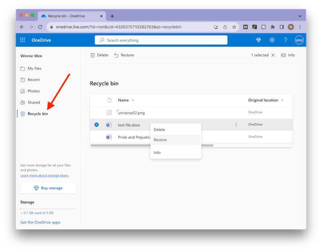Open the settings gear in OneDrive header

[272, 40]
